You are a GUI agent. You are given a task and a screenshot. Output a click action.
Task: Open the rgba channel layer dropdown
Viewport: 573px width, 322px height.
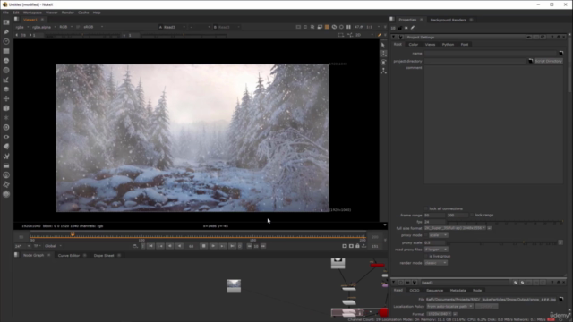click(x=22, y=27)
